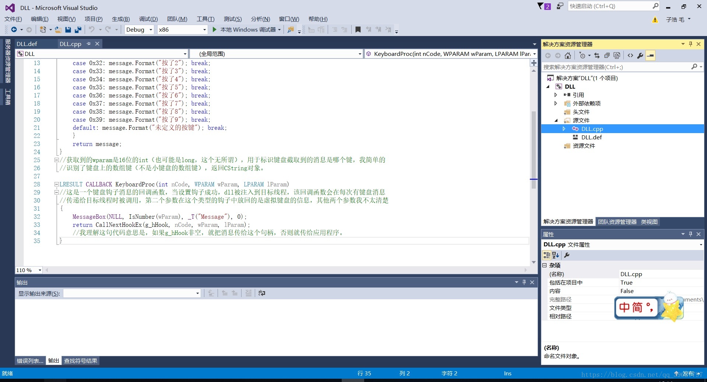Click the Alphabetical sort icon in Properties
This screenshot has width=707, height=382.
point(556,255)
